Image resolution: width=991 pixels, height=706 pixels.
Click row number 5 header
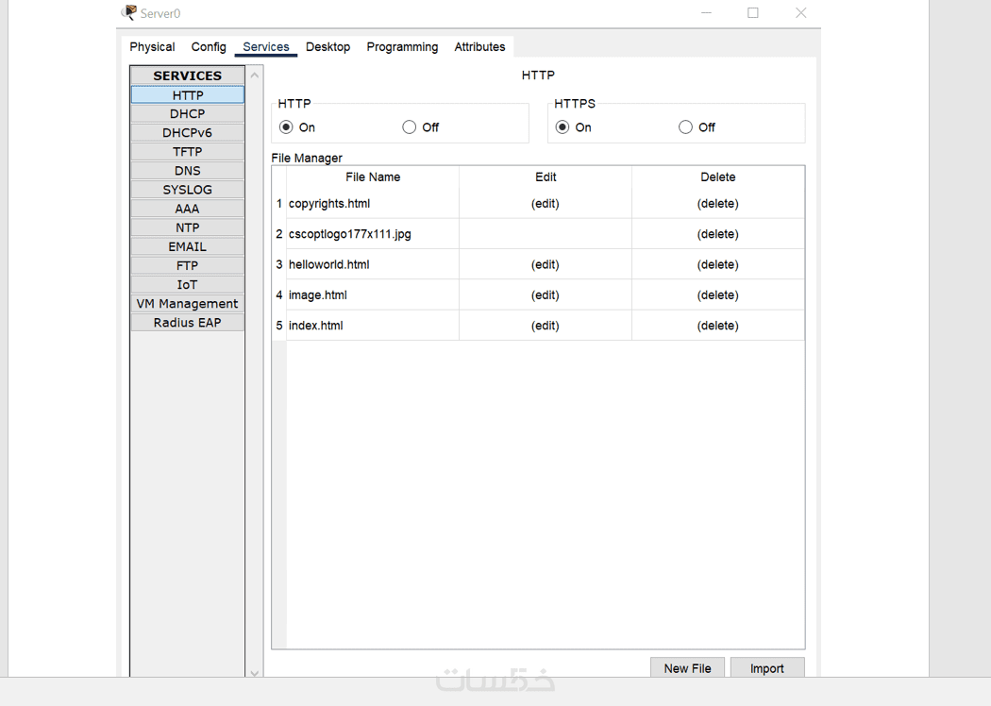click(278, 326)
